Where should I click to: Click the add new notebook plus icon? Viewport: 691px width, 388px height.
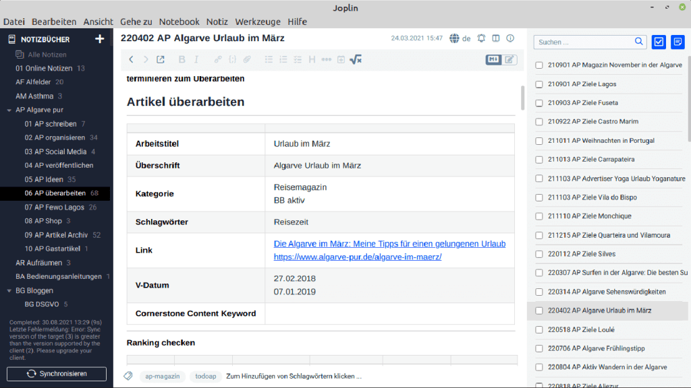coord(100,39)
